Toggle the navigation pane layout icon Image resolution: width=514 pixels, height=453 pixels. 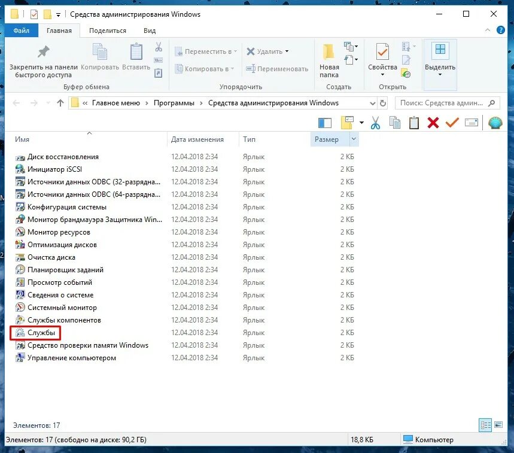[325, 123]
